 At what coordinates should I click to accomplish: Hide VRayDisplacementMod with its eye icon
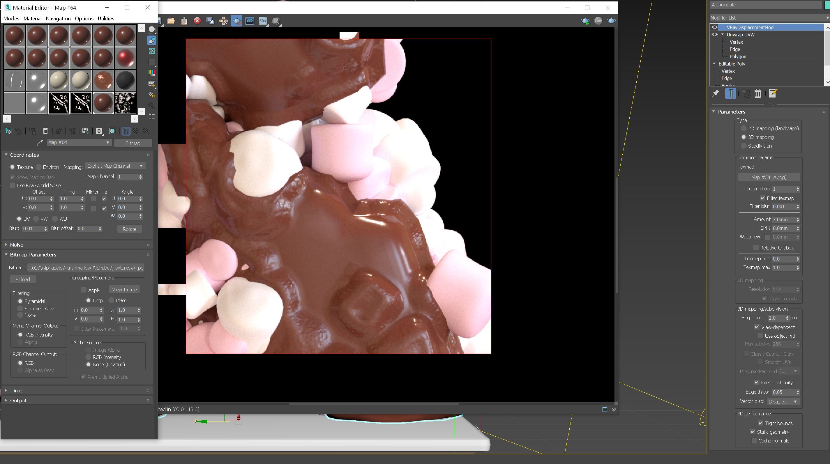[x=714, y=27]
